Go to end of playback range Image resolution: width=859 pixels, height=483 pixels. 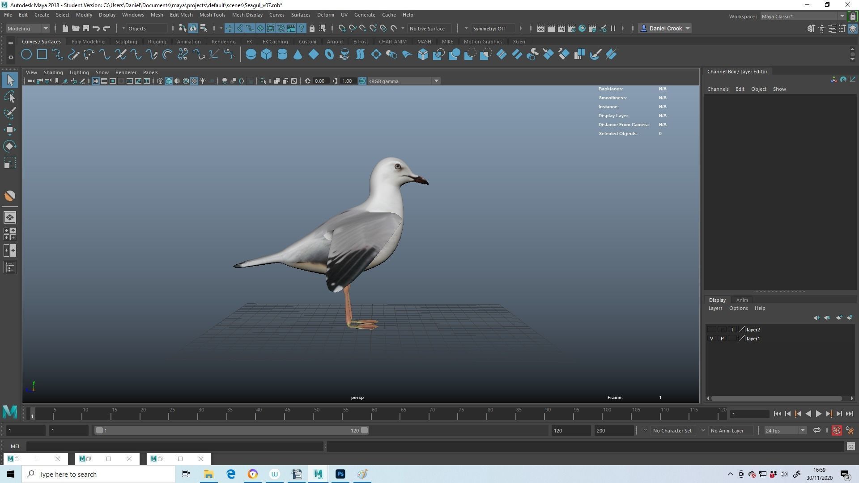coord(849,414)
